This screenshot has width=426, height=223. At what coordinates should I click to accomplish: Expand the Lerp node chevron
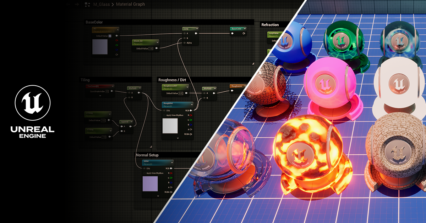coord(196,29)
